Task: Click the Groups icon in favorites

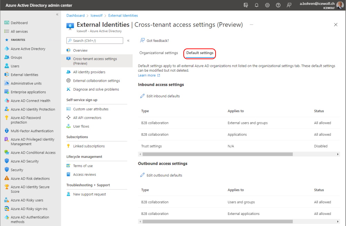Action: click(7, 57)
